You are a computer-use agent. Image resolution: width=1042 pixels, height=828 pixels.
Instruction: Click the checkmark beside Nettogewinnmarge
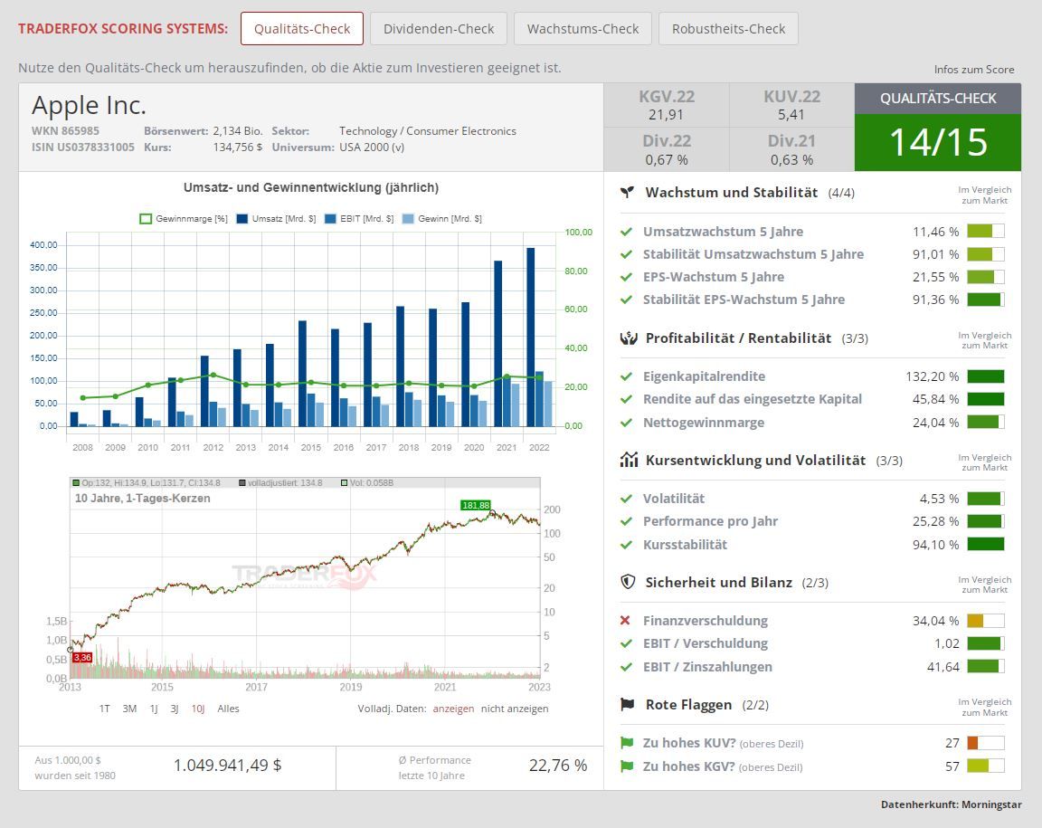tap(625, 423)
